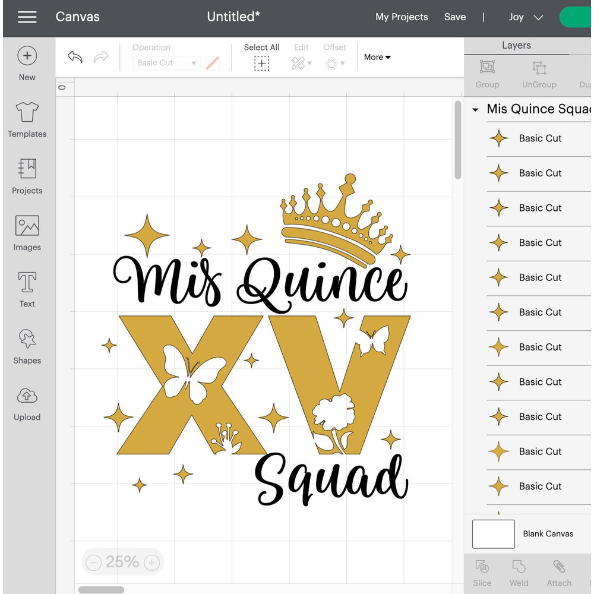This screenshot has width=594, height=594.
Task: Collapse the Mis Quince Squad group
Action: (475, 109)
